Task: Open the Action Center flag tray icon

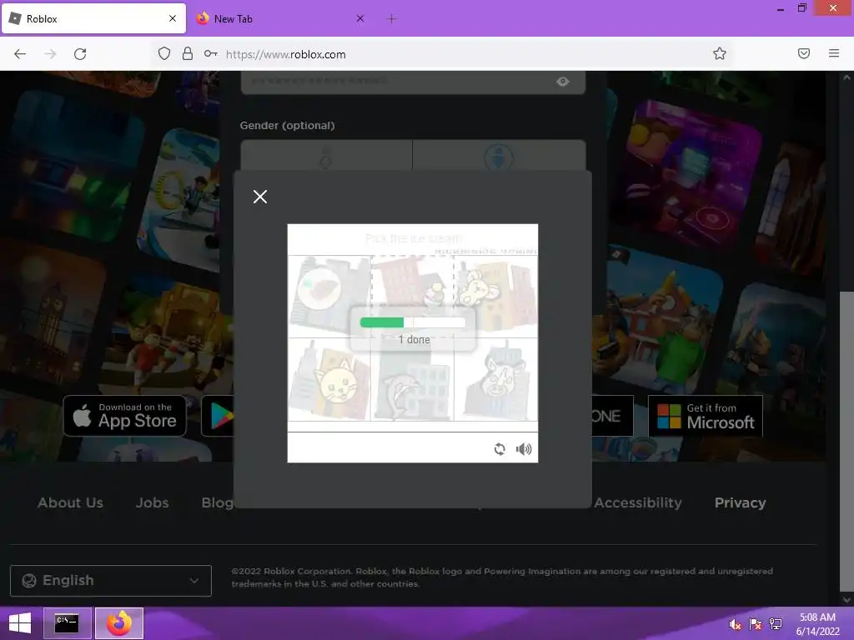Action: (756, 624)
